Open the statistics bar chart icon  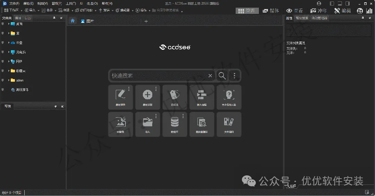(369, 11)
